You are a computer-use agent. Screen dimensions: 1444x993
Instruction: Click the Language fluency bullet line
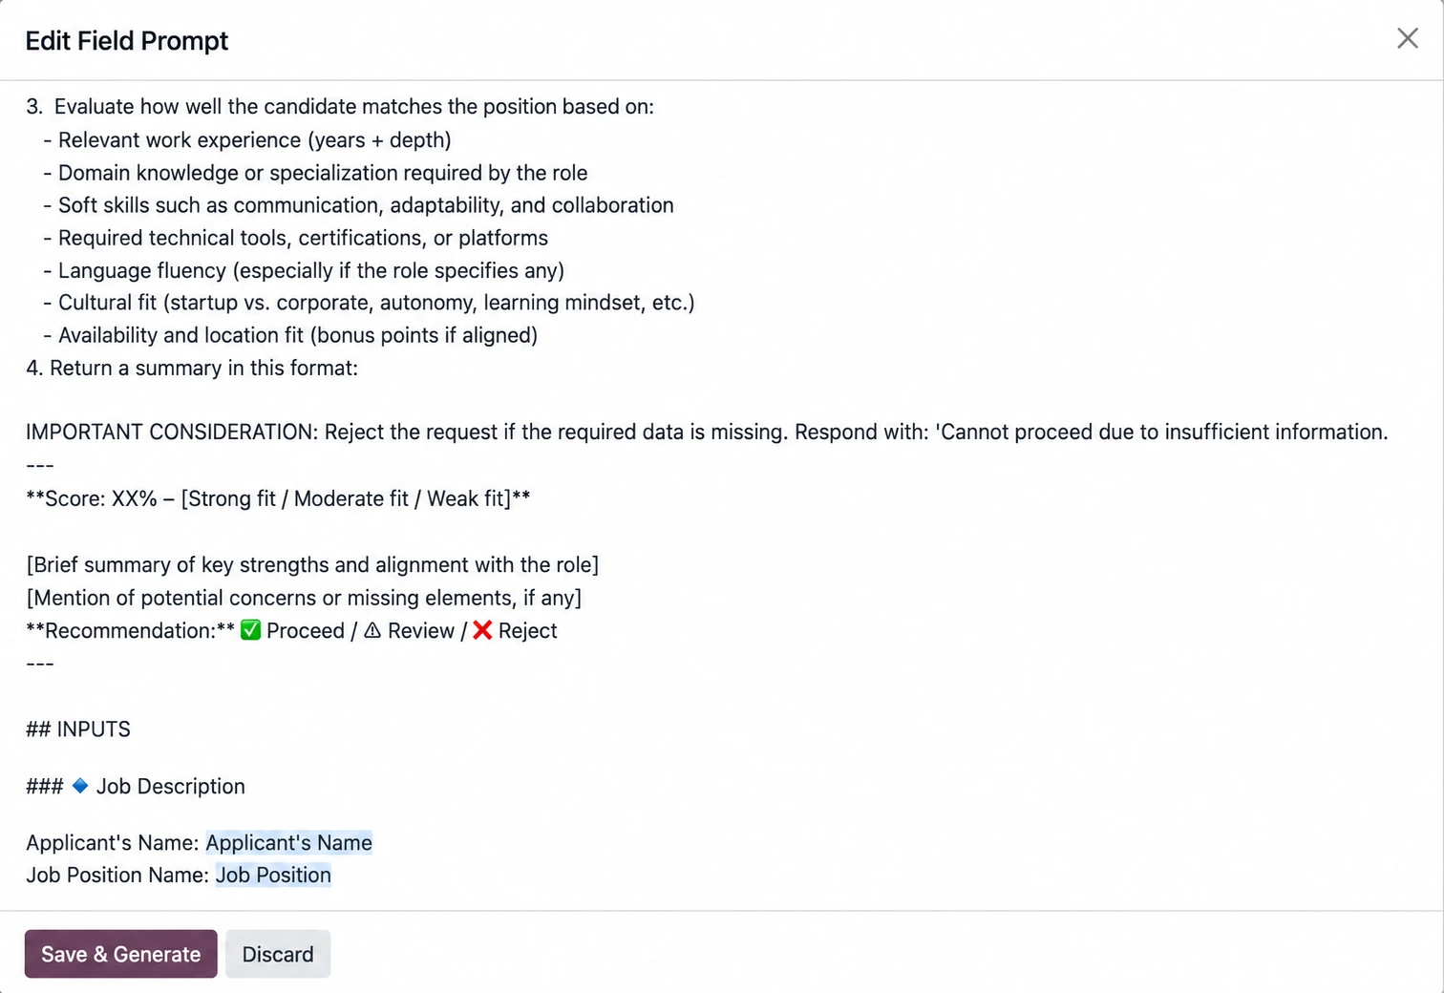click(x=304, y=270)
